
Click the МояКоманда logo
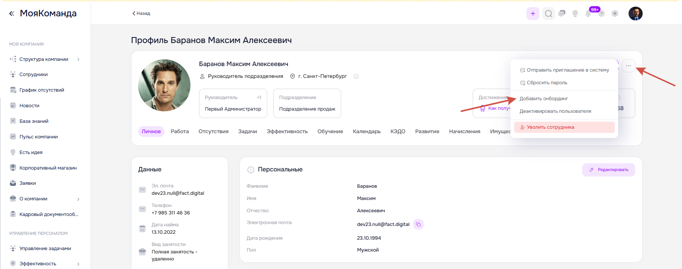point(48,13)
